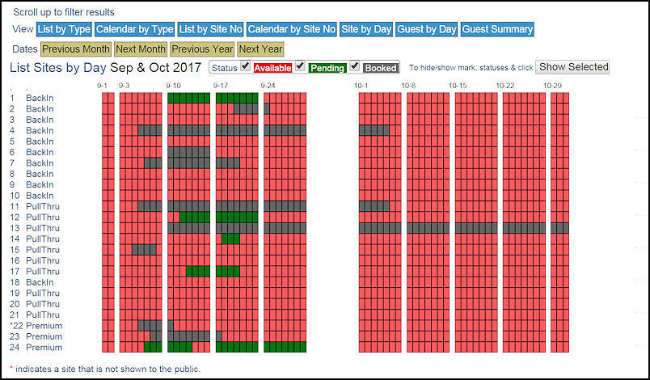The image size is (650, 380).
Task: Select the Site by Day view
Action: click(366, 29)
